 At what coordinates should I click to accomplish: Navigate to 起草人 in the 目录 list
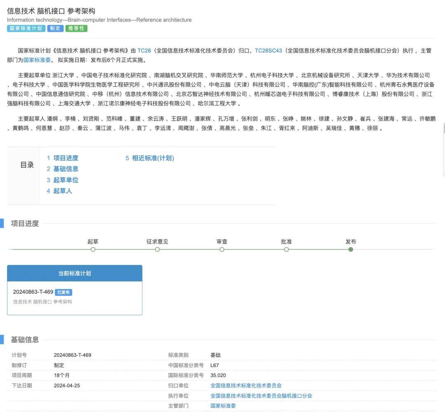pyautogui.click(x=63, y=191)
